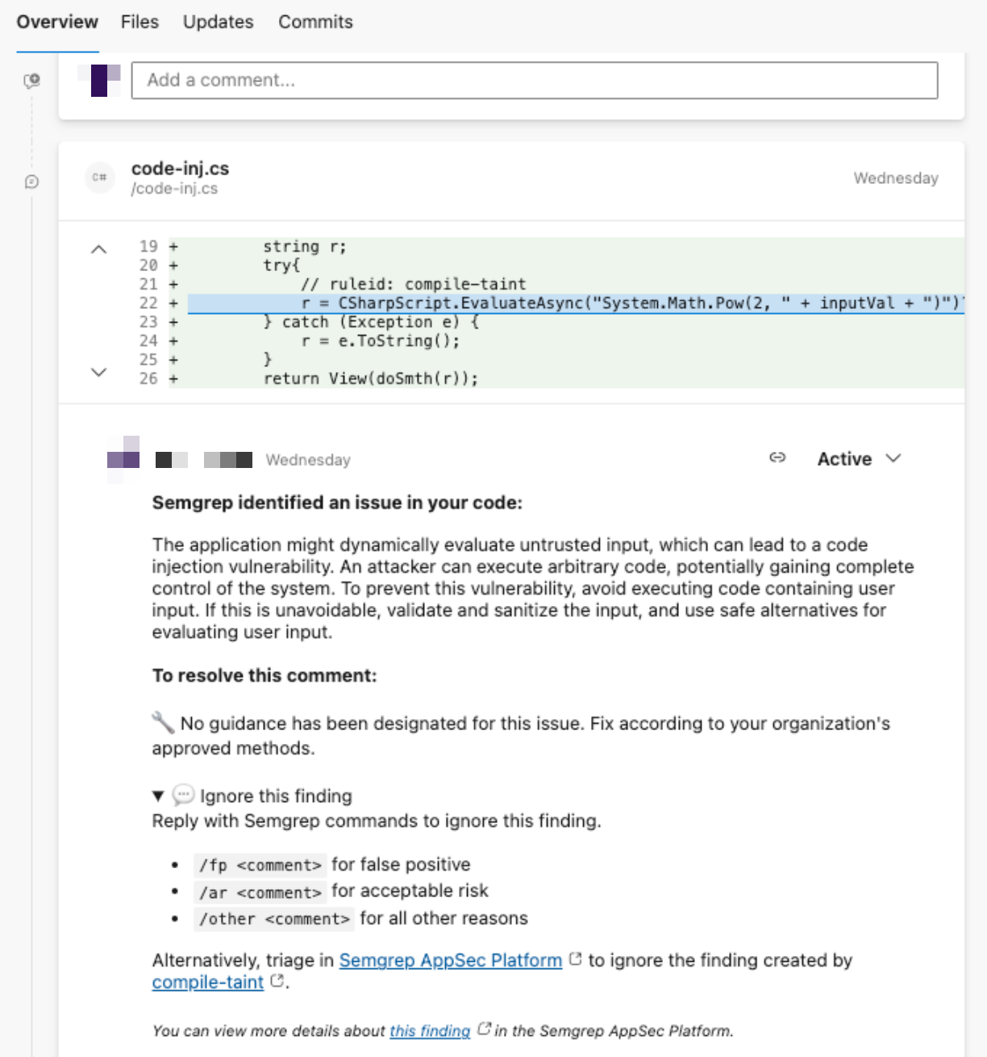Image resolution: width=987 pixels, height=1057 pixels.
Task: Collapse the Ignore this finding section
Action: pos(158,796)
